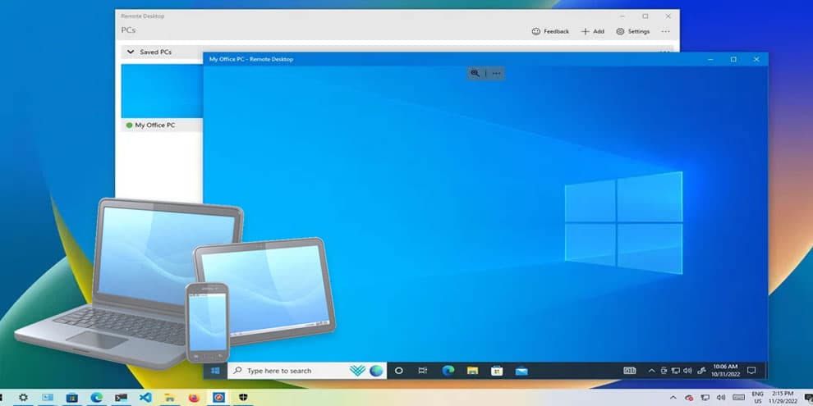Open the terminal icon on the local taskbar
The width and height of the screenshot is (813, 406).
pyautogui.click(x=121, y=398)
